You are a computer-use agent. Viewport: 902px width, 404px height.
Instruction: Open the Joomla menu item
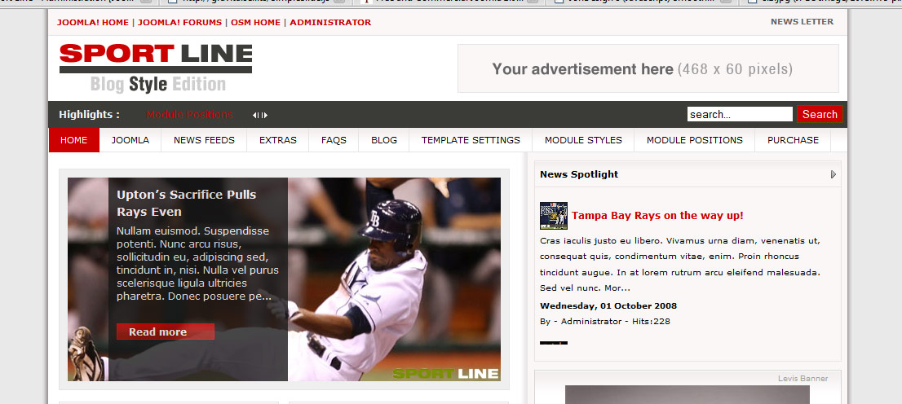click(x=130, y=140)
